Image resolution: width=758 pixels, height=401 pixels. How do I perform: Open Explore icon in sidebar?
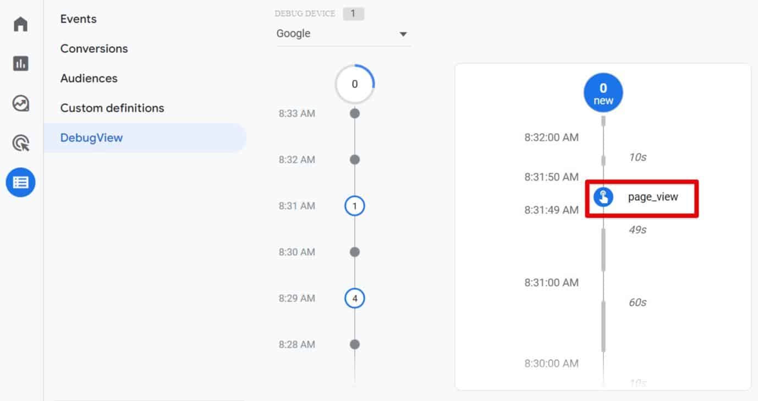pos(20,103)
